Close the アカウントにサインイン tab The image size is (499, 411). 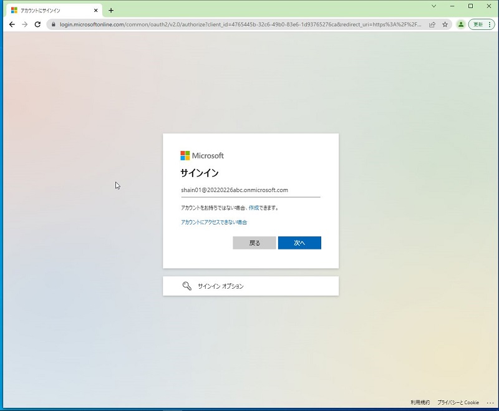click(x=96, y=11)
